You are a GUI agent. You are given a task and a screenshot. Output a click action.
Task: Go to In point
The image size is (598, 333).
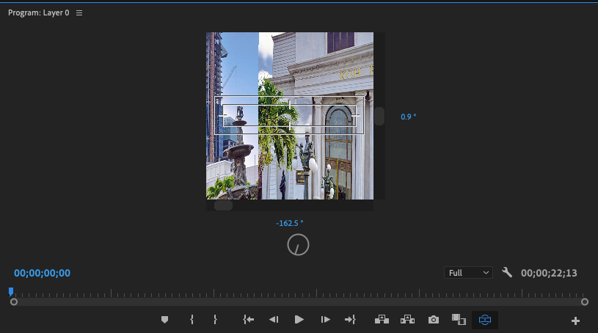tap(248, 320)
